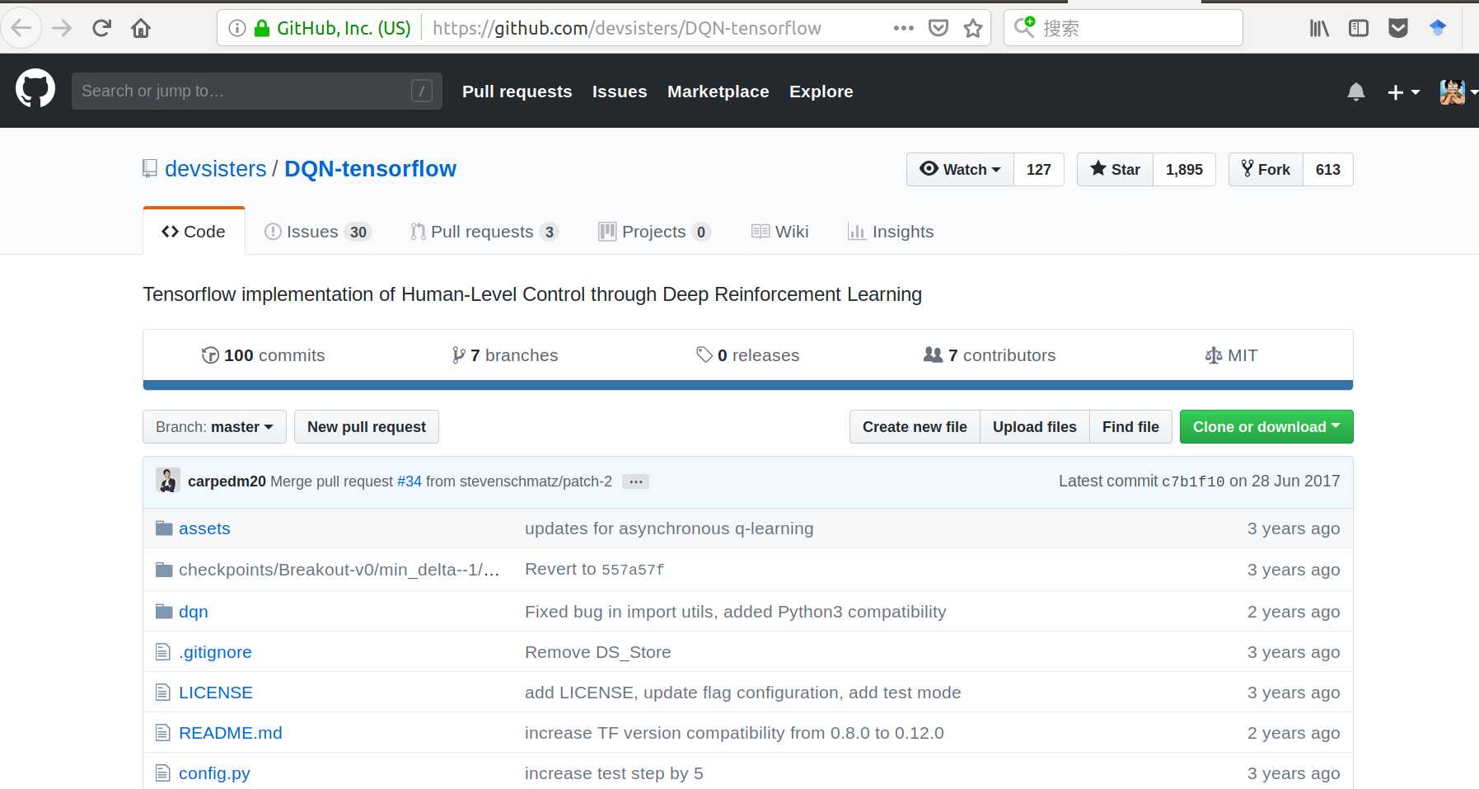
Task: Open the dqn folder
Action: click(x=194, y=612)
